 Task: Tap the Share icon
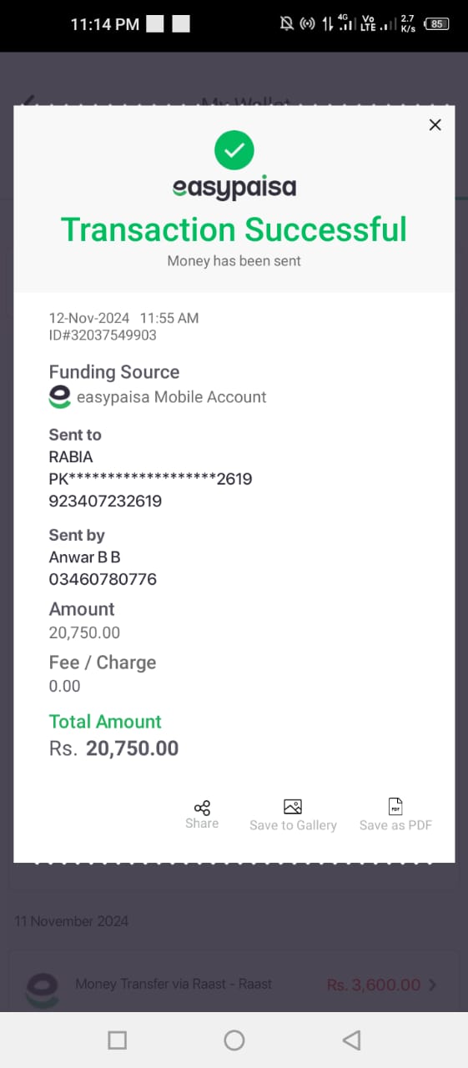[202, 808]
